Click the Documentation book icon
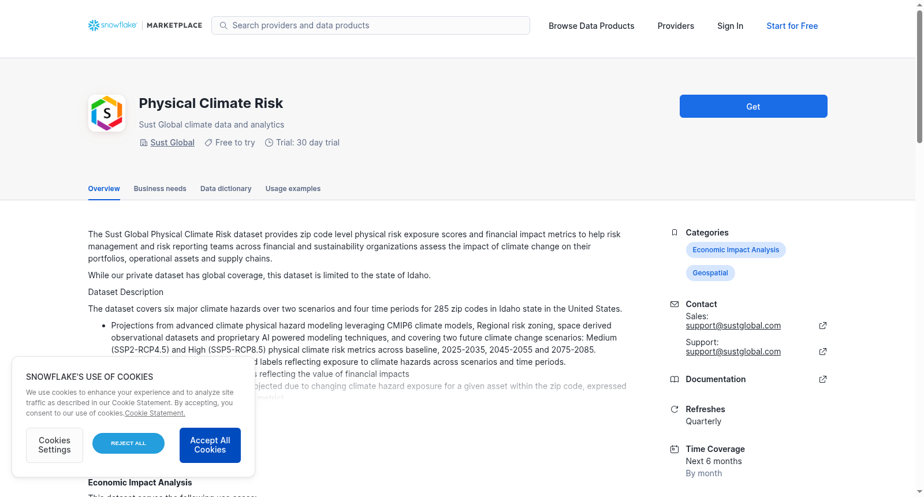 (675, 379)
